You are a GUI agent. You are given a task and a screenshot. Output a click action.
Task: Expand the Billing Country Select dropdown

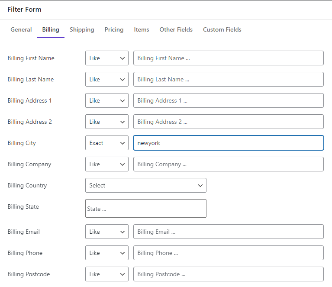(x=146, y=185)
